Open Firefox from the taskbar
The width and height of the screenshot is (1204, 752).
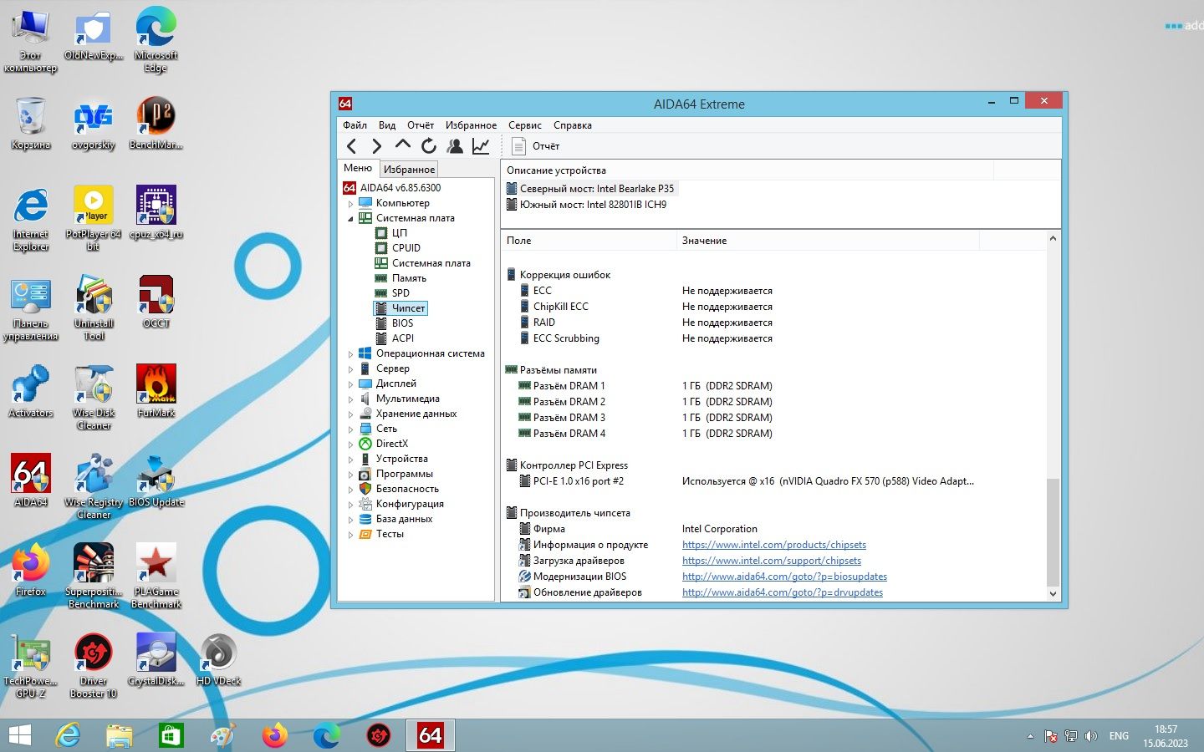click(x=274, y=735)
